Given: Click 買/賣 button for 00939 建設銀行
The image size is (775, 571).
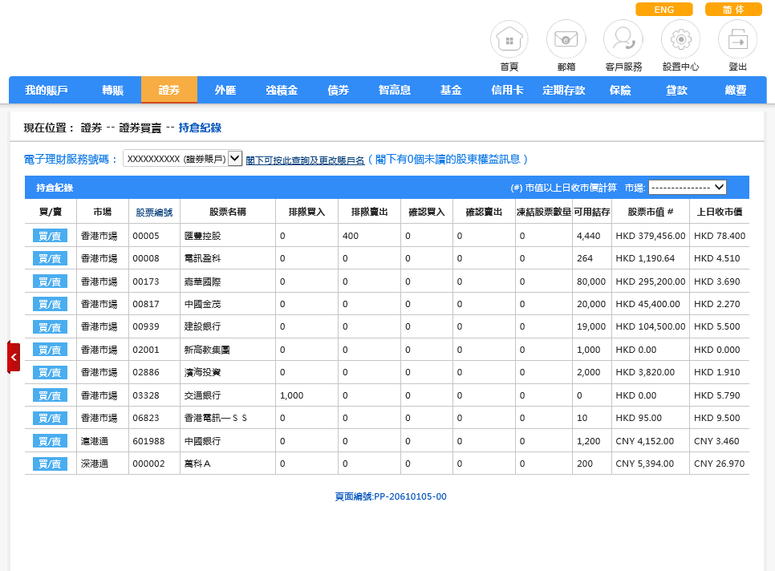Looking at the screenshot, I should (x=50, y=327).
